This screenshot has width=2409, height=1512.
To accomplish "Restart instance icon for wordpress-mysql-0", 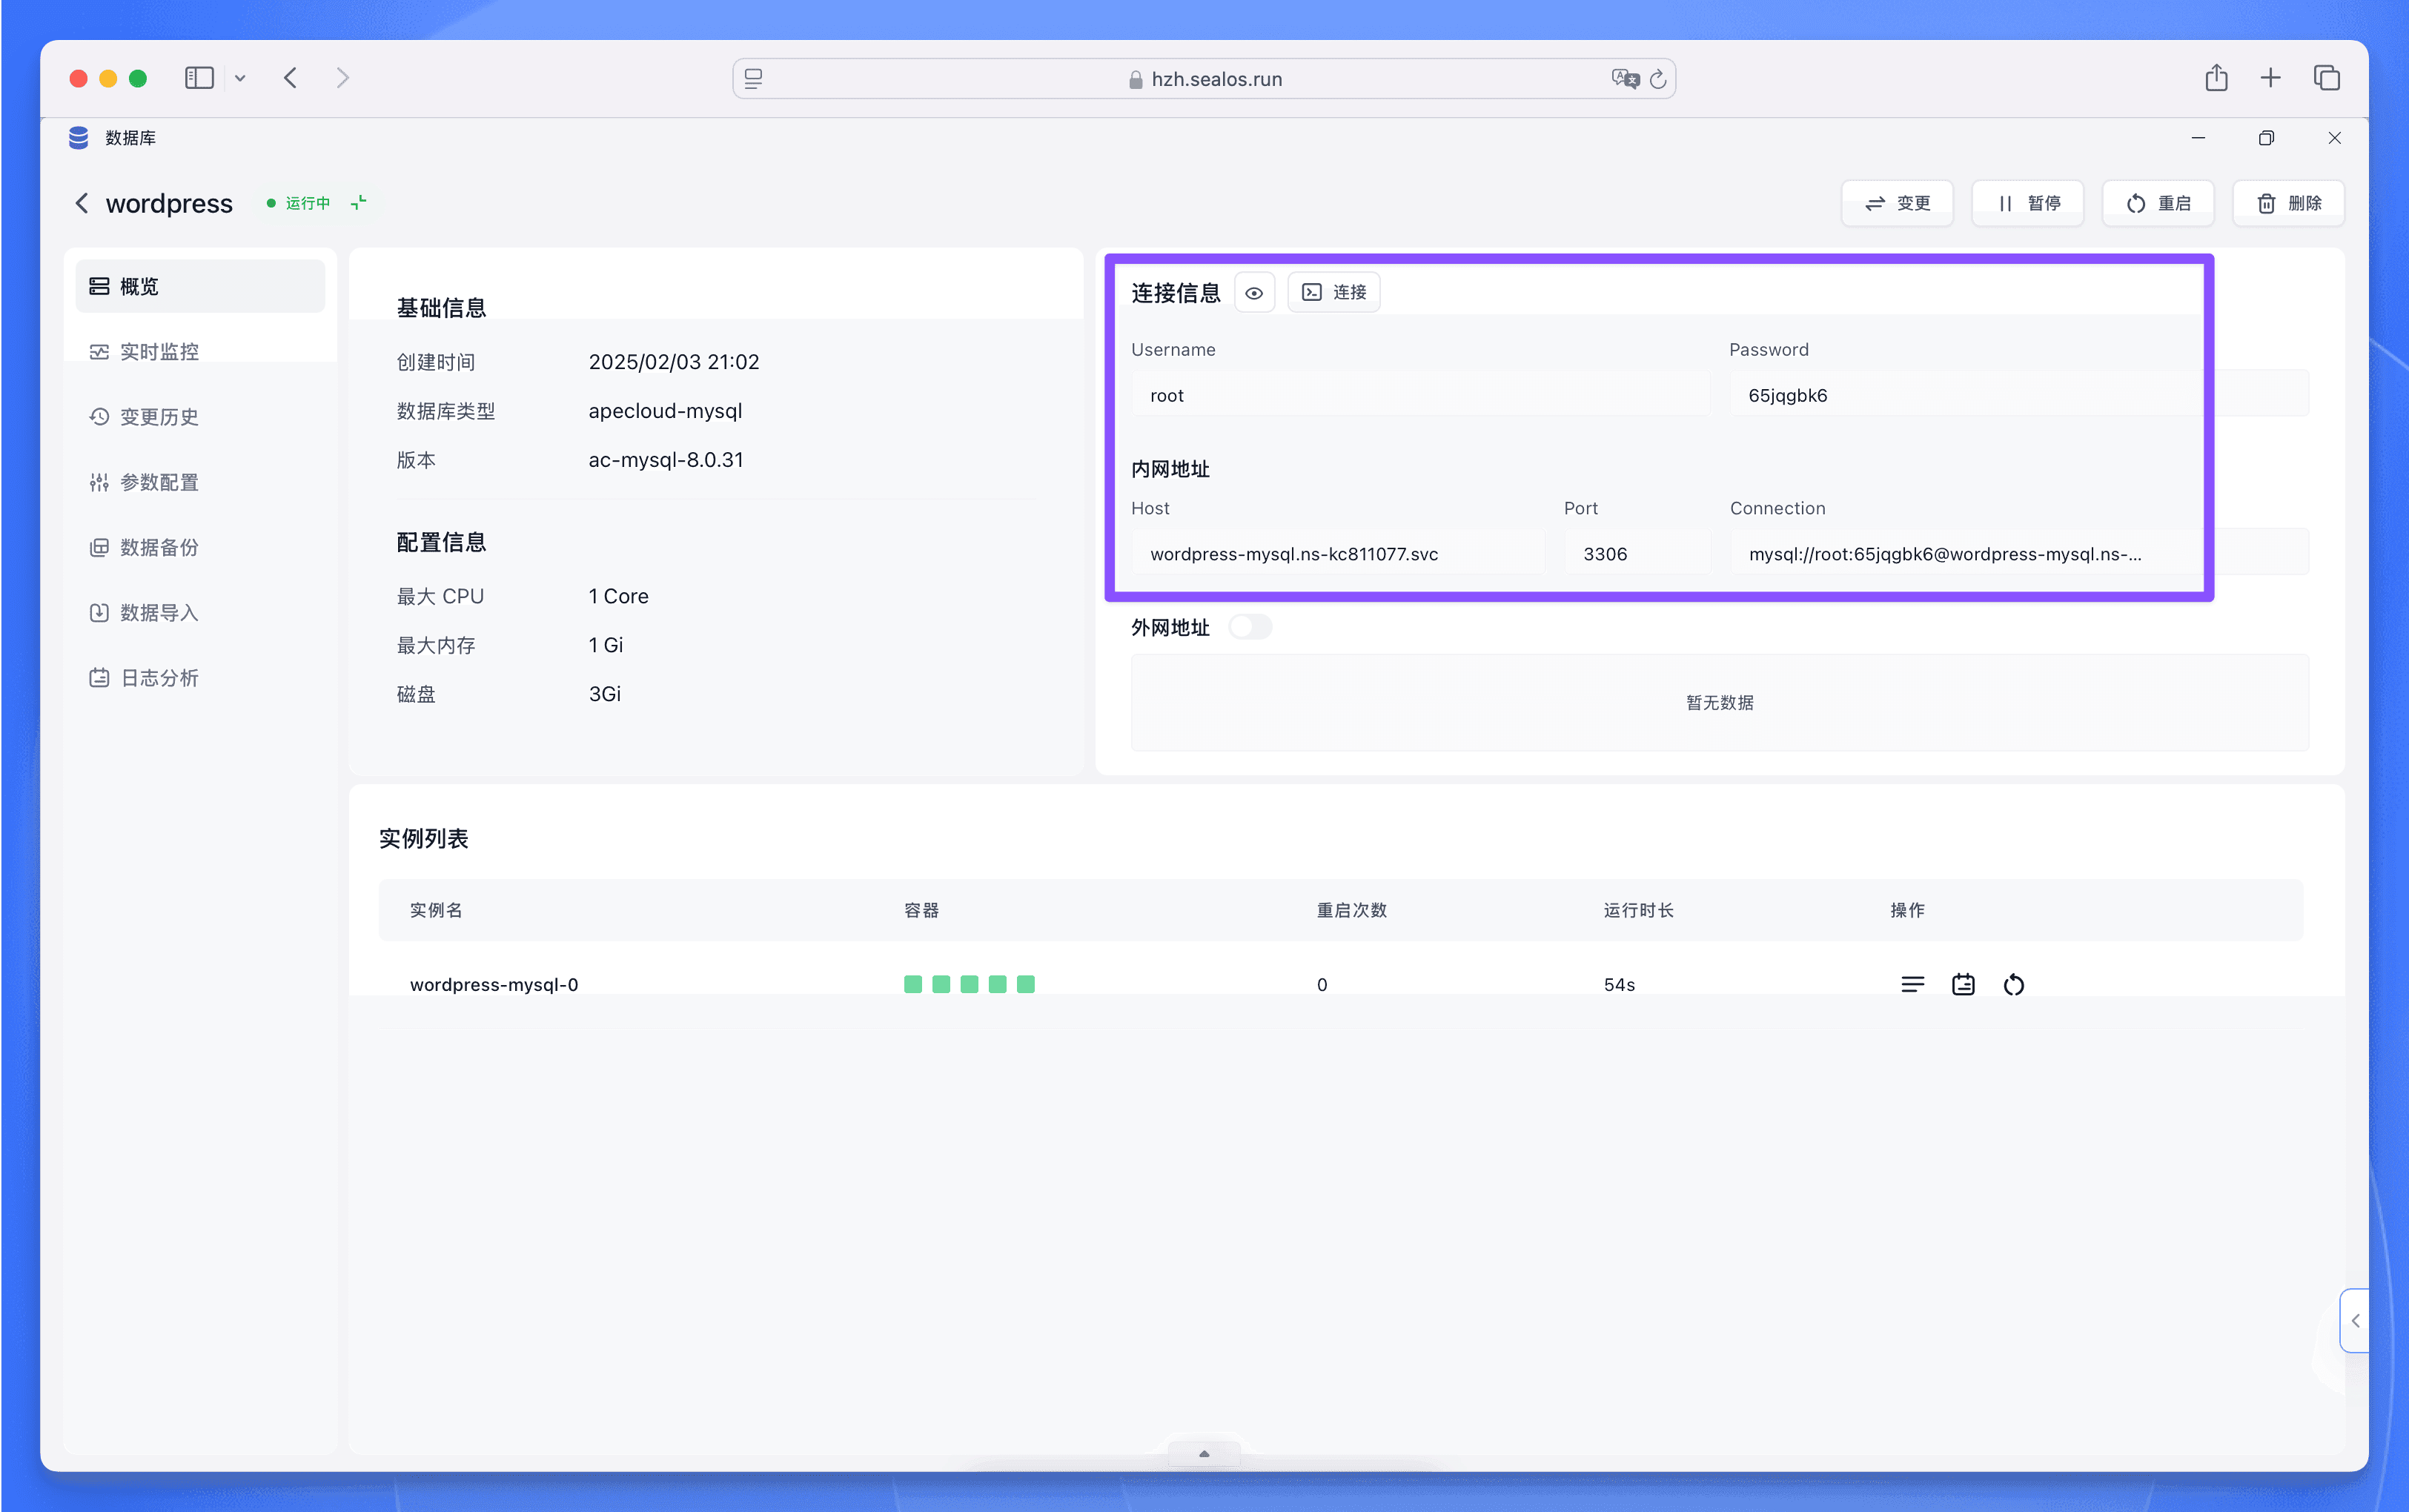I will pos(2014,985).
